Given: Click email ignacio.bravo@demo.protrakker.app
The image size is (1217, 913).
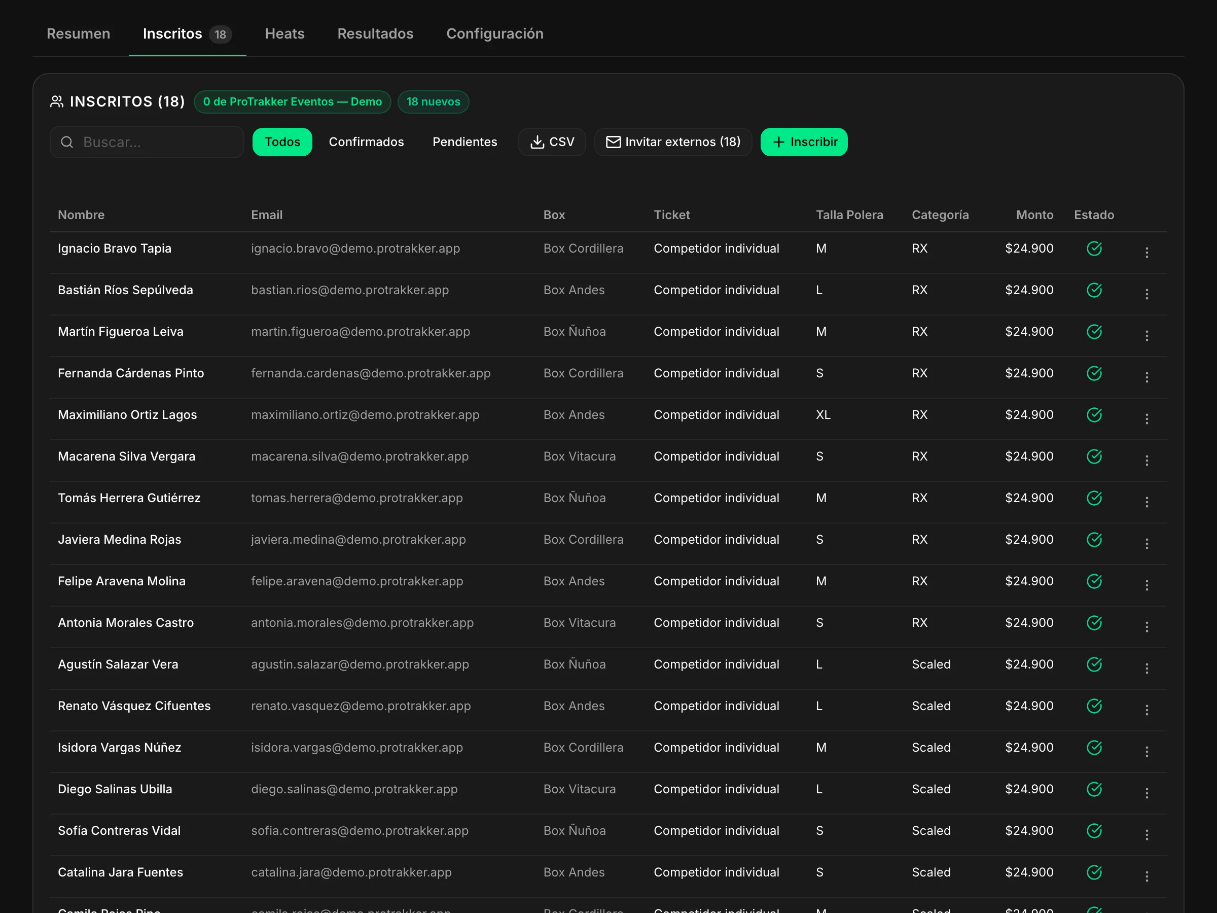Looking at the screenshot, I should point(355,249).
